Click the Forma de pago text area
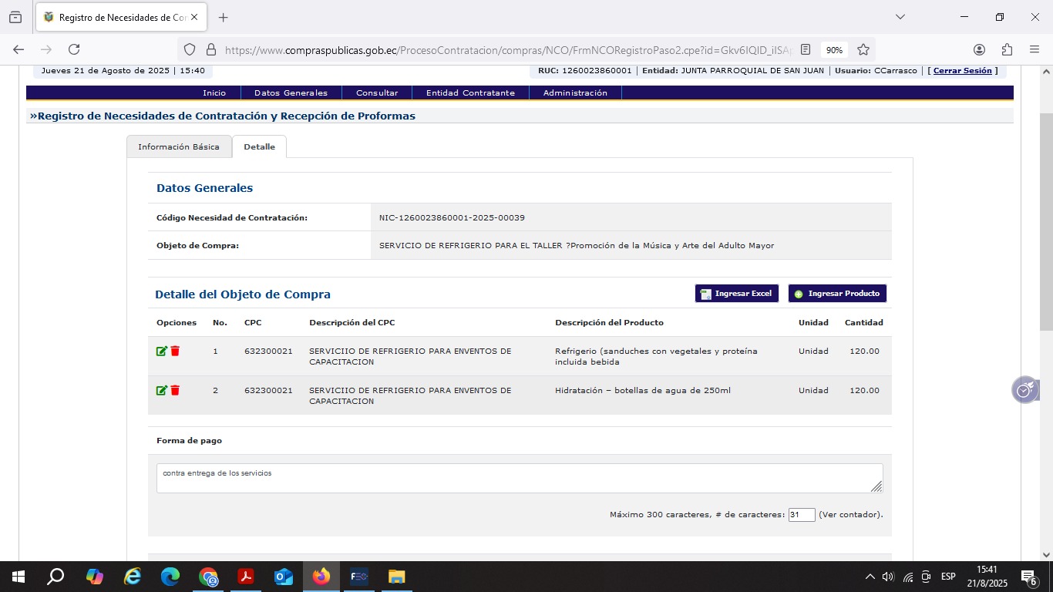This screenshot has width=1053, height=592. (x=519, y=478)
